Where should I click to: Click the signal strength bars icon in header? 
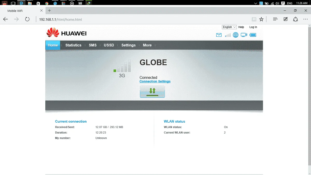(228, 35)
